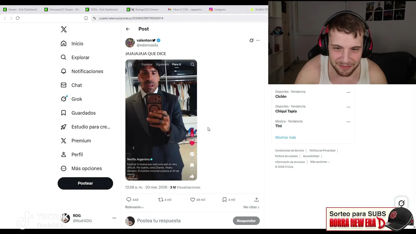Expand RDG account switcher menu
416x234 pixels.
pos(114,218)
